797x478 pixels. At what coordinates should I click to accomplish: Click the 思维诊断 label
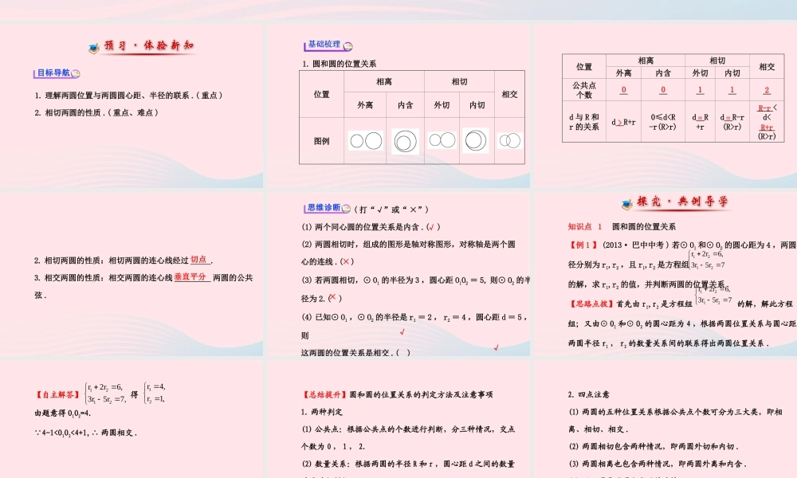coord(324,208)
